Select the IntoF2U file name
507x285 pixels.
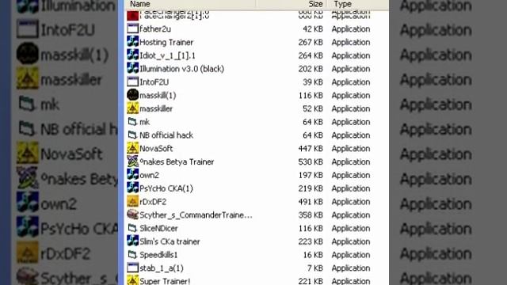point(154,82)
